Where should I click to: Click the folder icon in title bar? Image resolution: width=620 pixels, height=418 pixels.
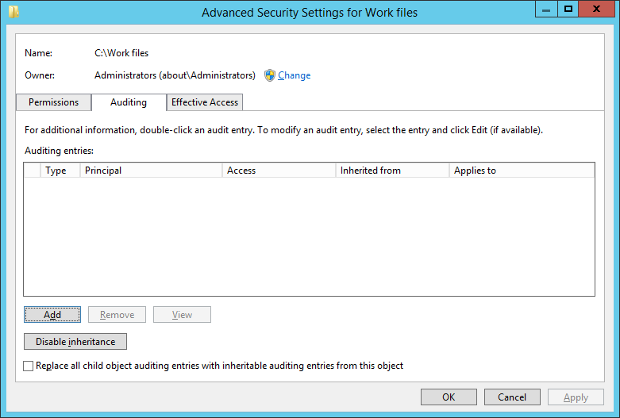(13, 12)
